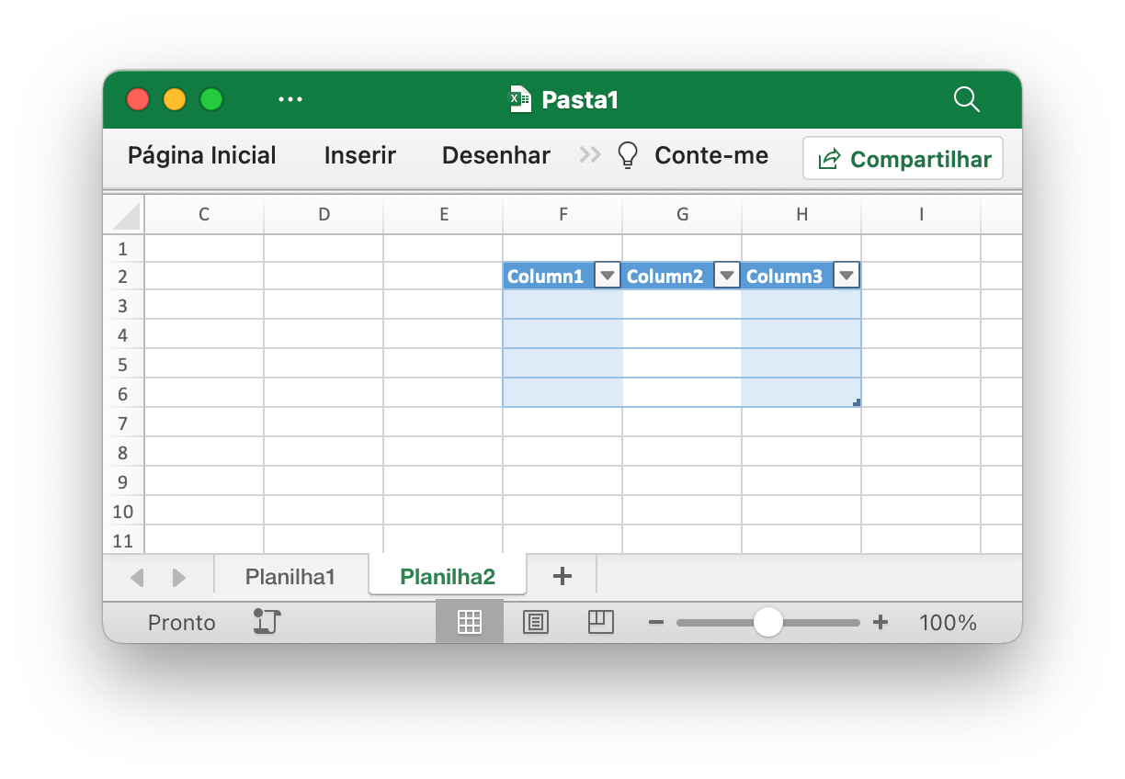
Task: Select column D header
Action: (x=324, y=215)
